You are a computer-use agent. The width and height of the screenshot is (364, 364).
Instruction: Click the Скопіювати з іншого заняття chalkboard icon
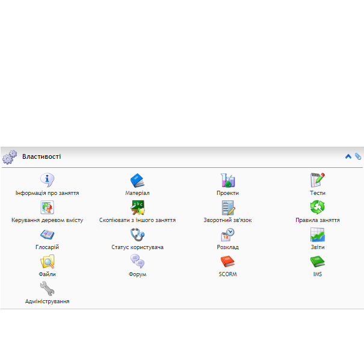[137, 207]
